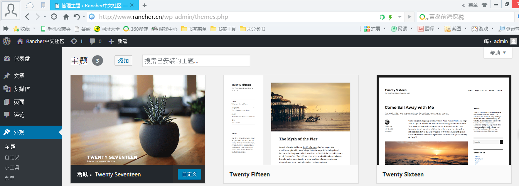Image resolution: width=519 pixels, height=186 pixels.
Task: Click the lightning speed mode icon
Action: click(x=390, y=17)
